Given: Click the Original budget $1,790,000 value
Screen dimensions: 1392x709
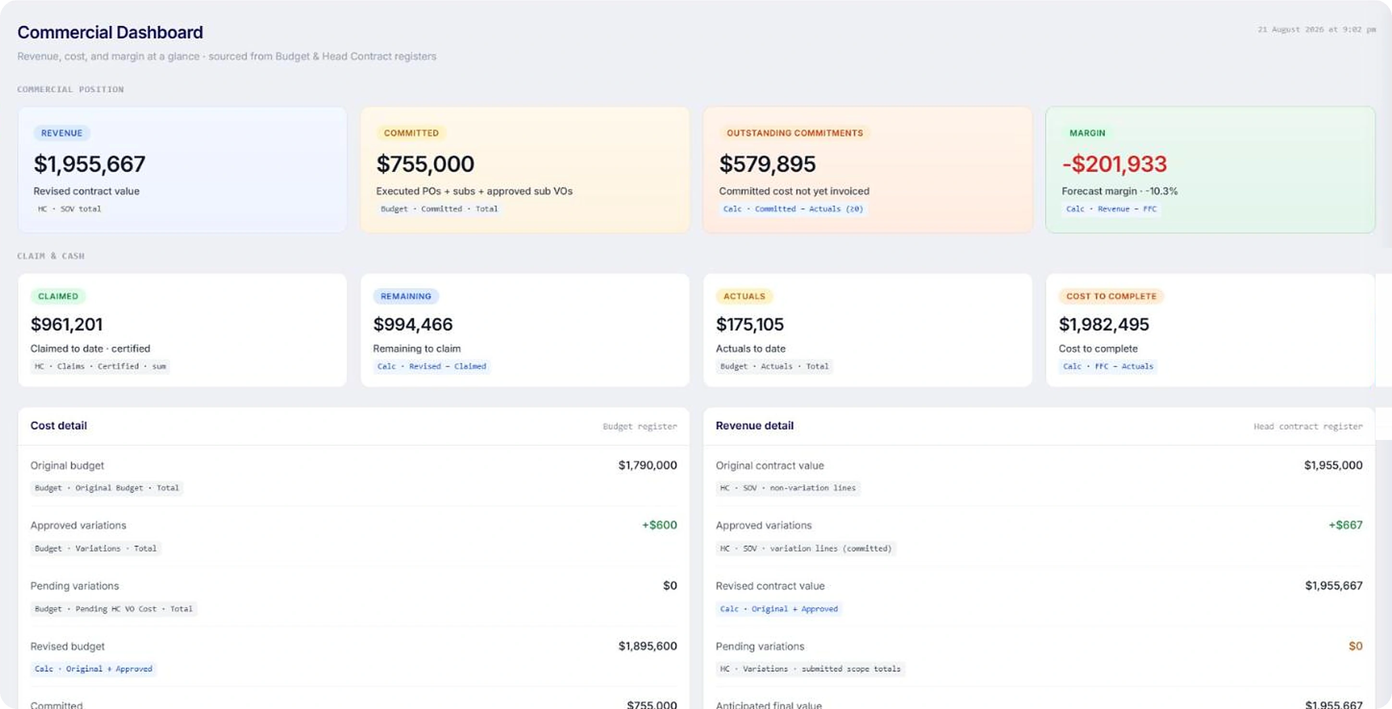Looking at the screenshot, I should [647, 465].
